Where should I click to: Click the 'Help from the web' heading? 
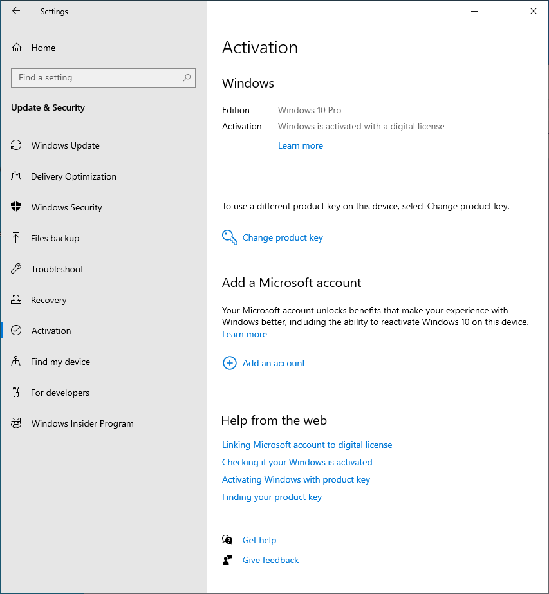click(274, 420)
